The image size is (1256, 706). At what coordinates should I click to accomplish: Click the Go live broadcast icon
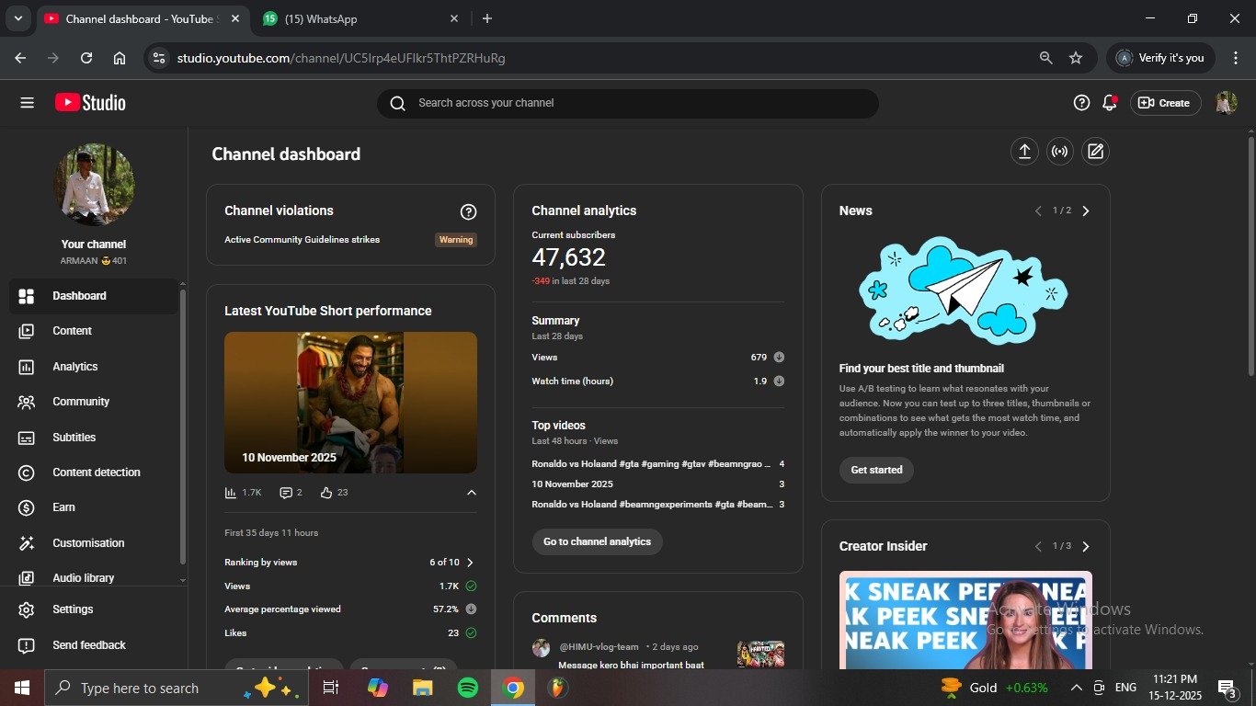pyautogui.click(x=1059, y=152)
